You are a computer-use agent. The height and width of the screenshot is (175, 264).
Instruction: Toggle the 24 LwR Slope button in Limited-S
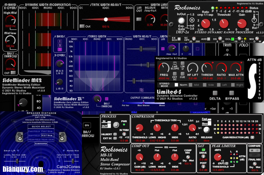pos(175,64)
